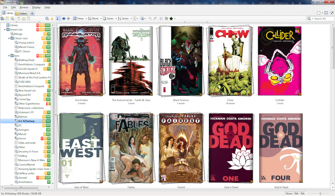Click the minimal view icon at far right
The height and width of the screenshot is (196, 335).
coord(332,13)
